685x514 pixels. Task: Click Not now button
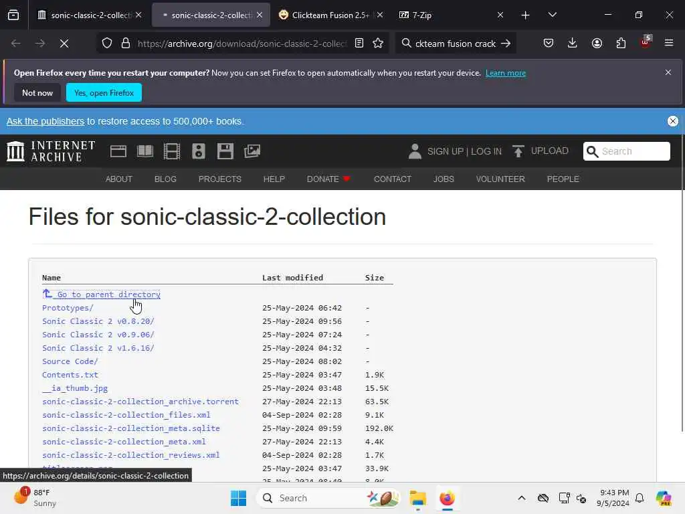tap(37, 92)
